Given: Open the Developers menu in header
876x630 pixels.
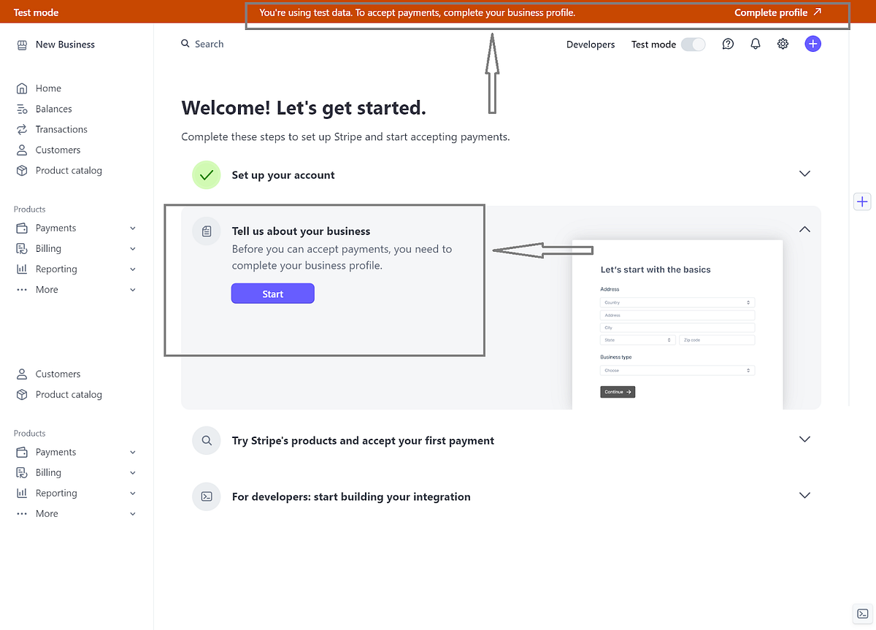Looking at the screenshot, I should pos(591,45).
